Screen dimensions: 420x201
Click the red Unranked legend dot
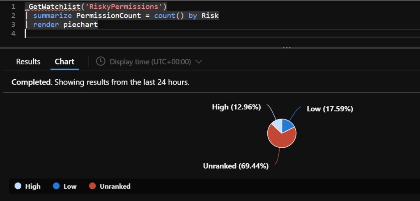click(92, 186)
